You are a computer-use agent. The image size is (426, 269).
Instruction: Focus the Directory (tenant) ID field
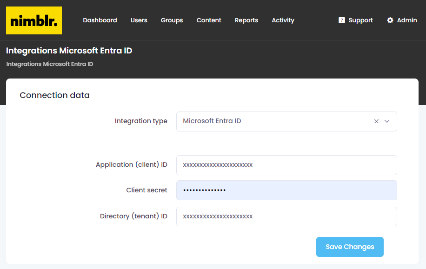(x=286, y=217)
